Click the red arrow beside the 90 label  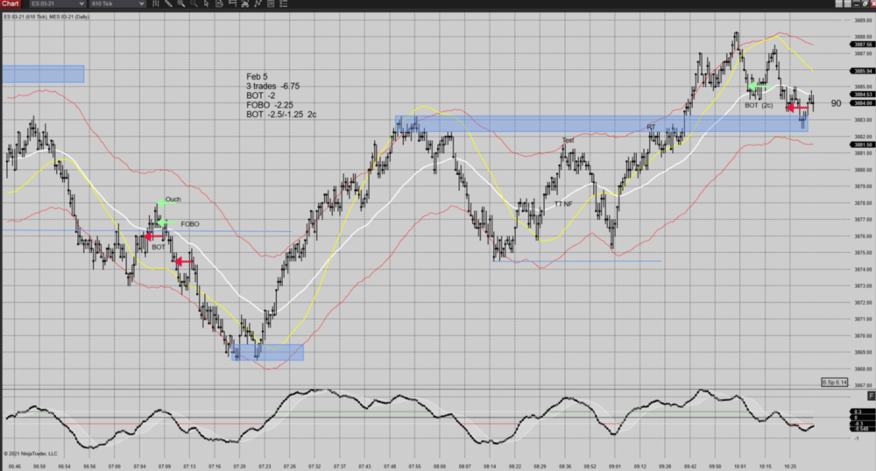click(797, 108)
